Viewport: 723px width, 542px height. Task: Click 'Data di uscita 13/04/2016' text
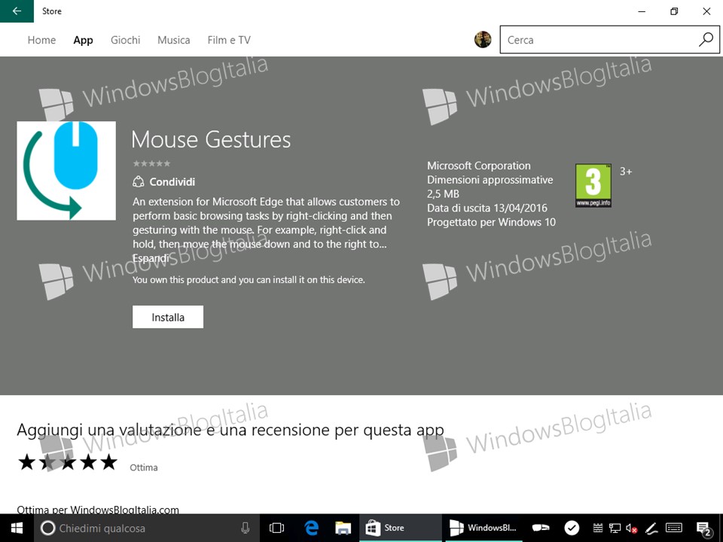487,208
